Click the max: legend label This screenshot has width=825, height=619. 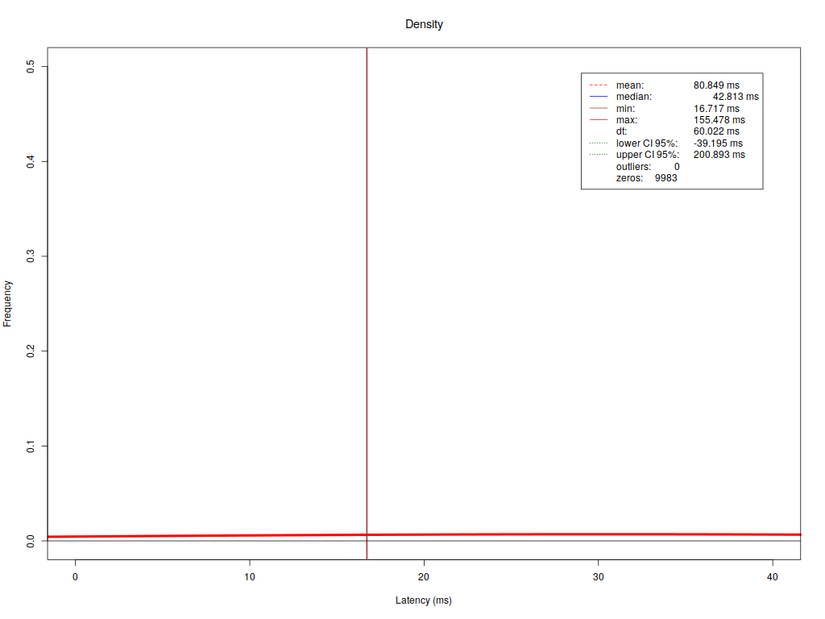click(x=627, y=120)
